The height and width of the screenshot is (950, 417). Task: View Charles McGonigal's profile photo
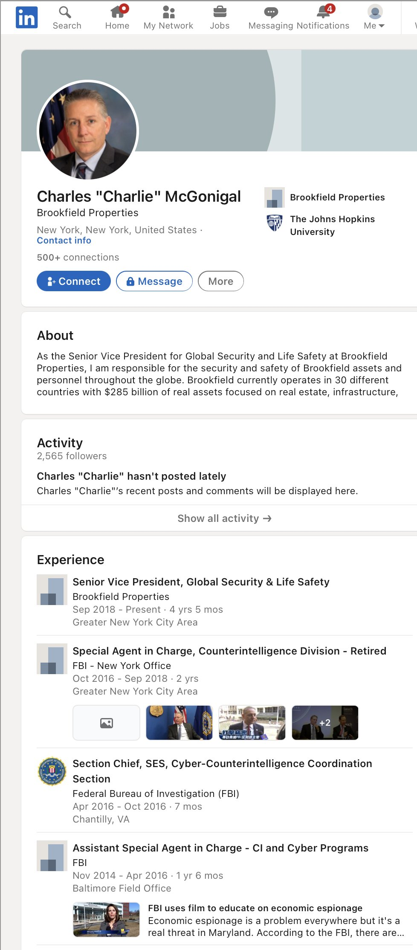(88, 131)
